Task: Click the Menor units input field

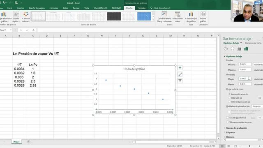Action: pyautogui.click(x=245, y=84)
